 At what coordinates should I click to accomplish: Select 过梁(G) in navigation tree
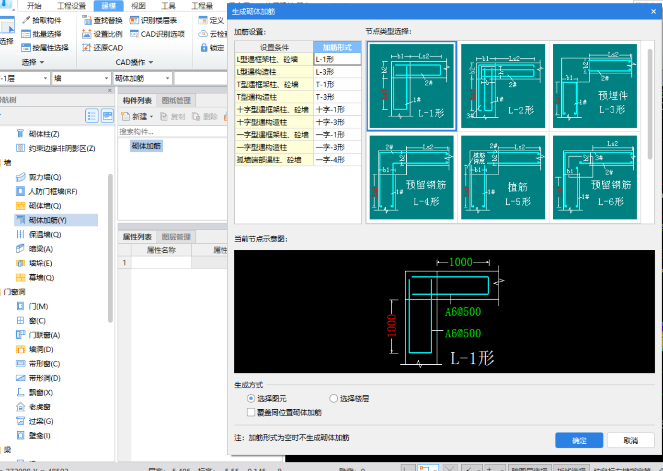[41, 421]
